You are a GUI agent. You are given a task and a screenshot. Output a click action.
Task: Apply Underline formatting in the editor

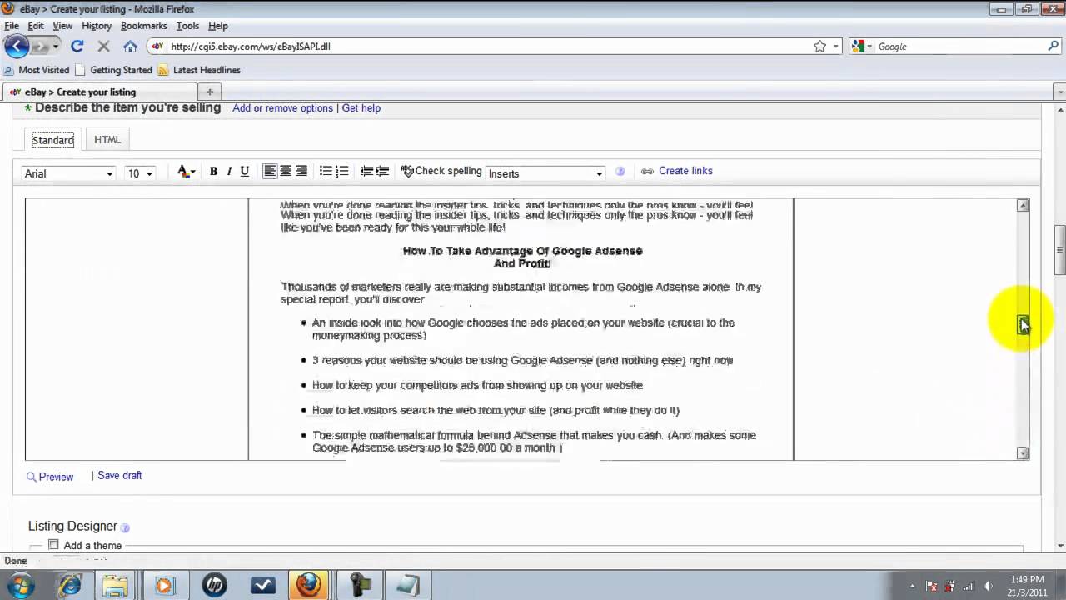pyautogui.click(x=245, y=171)
